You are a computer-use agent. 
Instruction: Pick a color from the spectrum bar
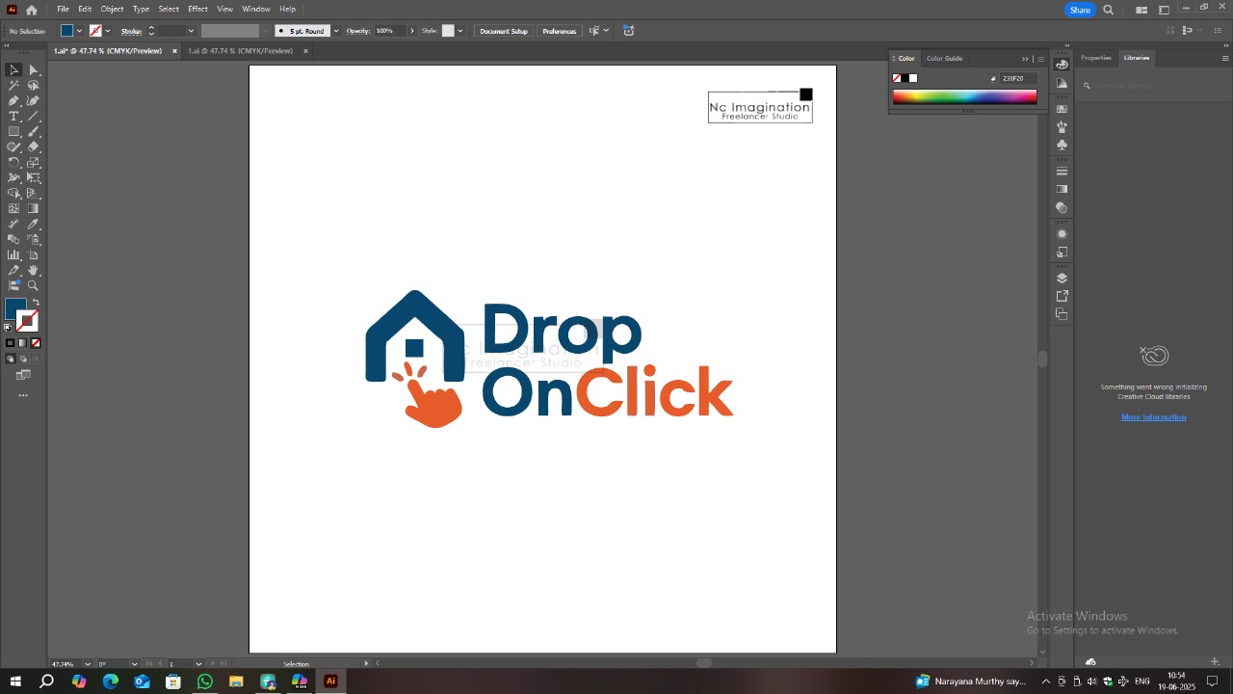[963, 96]
